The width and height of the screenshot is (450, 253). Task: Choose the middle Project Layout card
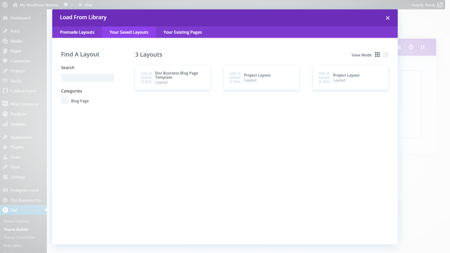(261, 78)
